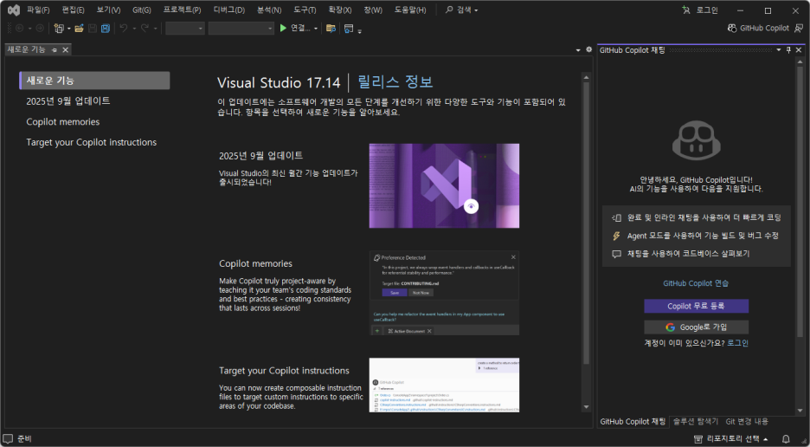Viewport: 810px width, 447px height.
Task: Click the Google로 가입 button
Action: (x=696, y=327)
